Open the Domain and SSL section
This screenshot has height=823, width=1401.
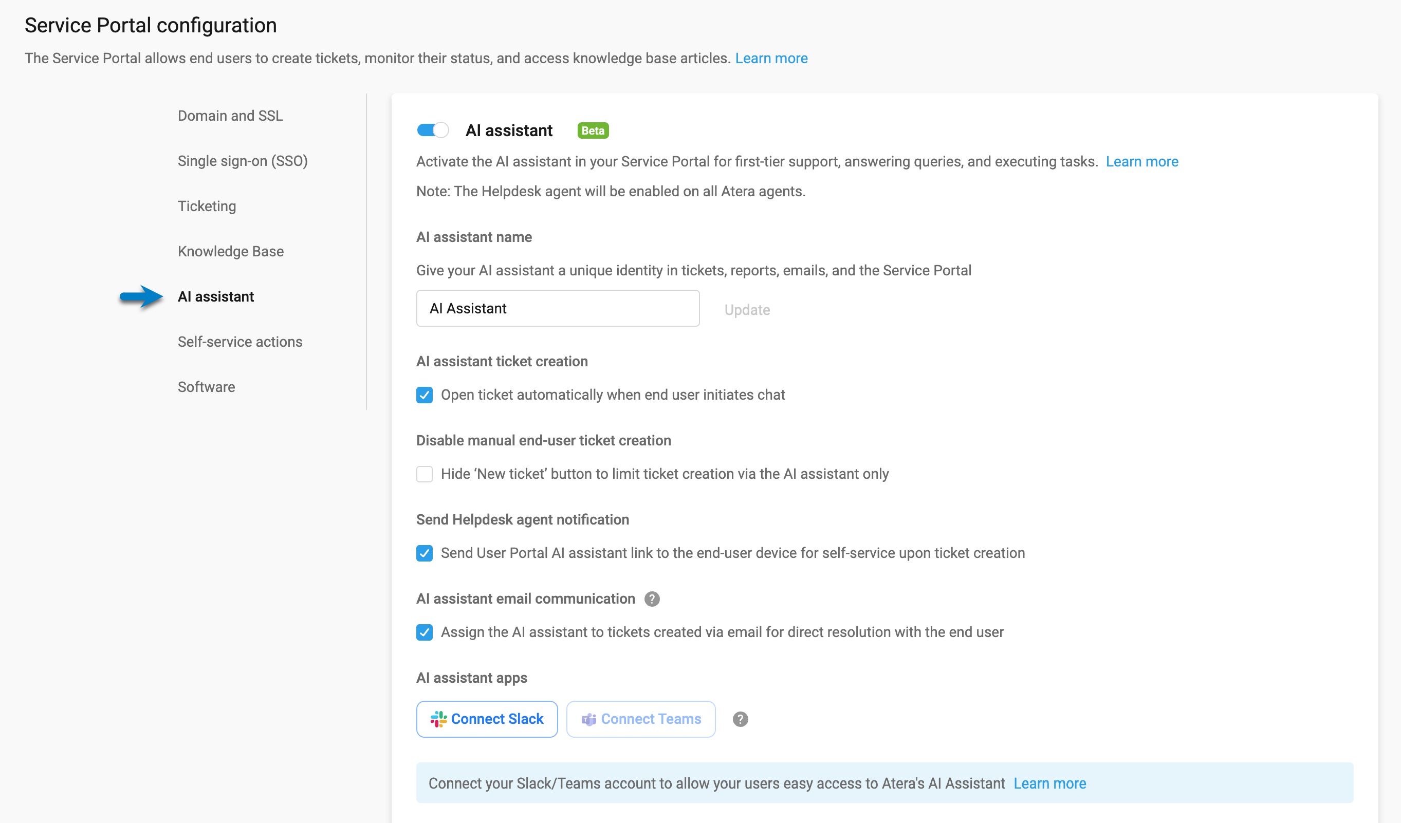tap(230, 116)
